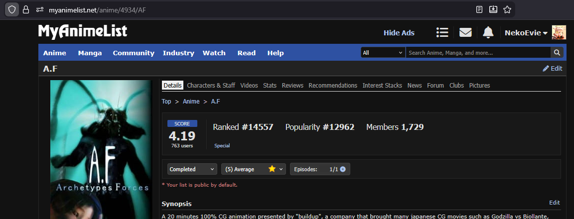Open the list menu icon in header
The image size is (574, 219).
pyautogui.click(x=442, y=32)
